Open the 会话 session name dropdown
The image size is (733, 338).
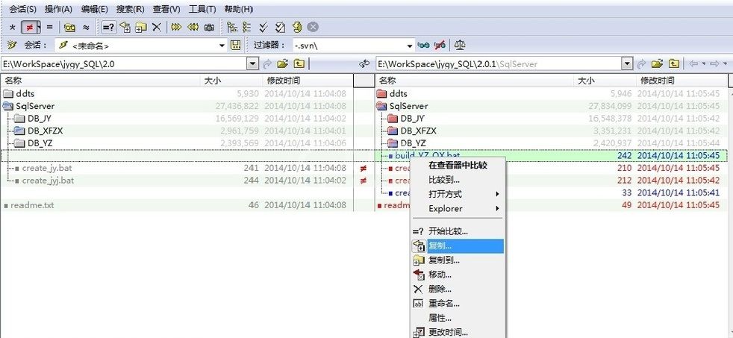coord(222,46)
